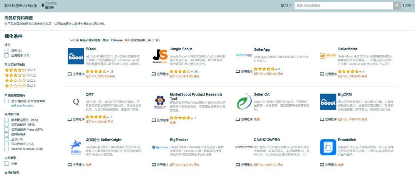Open the Seller OA leaf logo

tap(244, 102)
